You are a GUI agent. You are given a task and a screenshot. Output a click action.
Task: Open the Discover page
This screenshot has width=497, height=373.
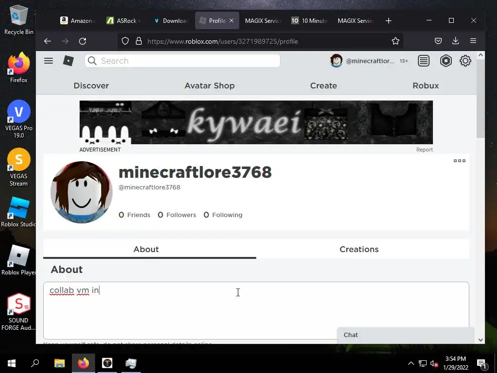click(91, 85)
